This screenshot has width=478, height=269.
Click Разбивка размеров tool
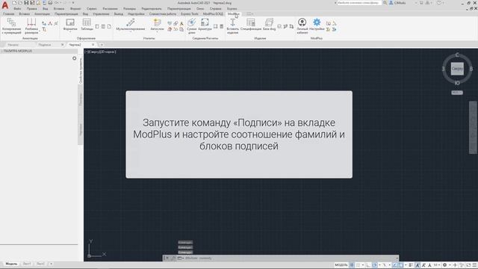point(31,26)
